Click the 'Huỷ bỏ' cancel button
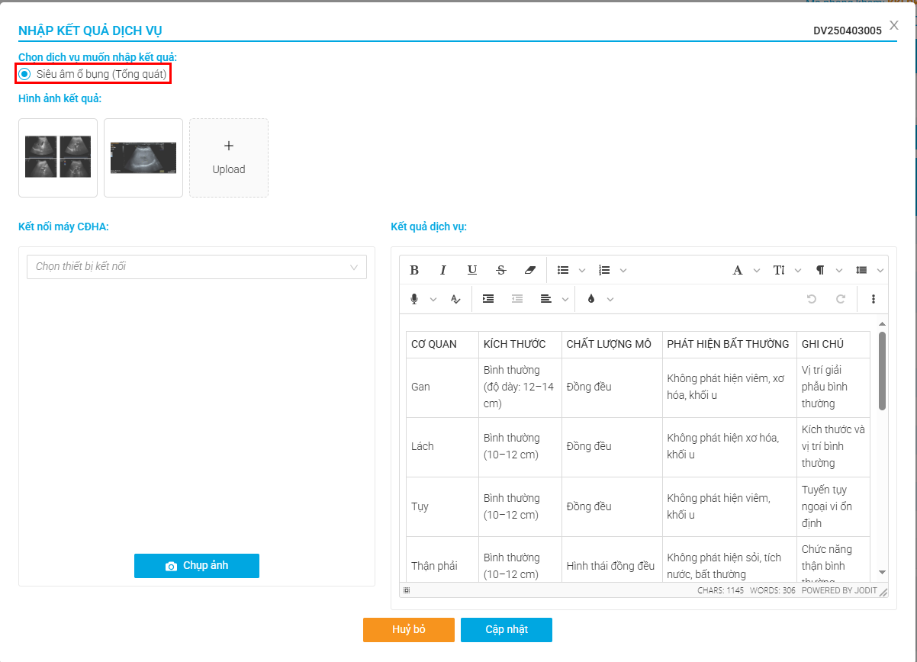 (x=409, y=630)
